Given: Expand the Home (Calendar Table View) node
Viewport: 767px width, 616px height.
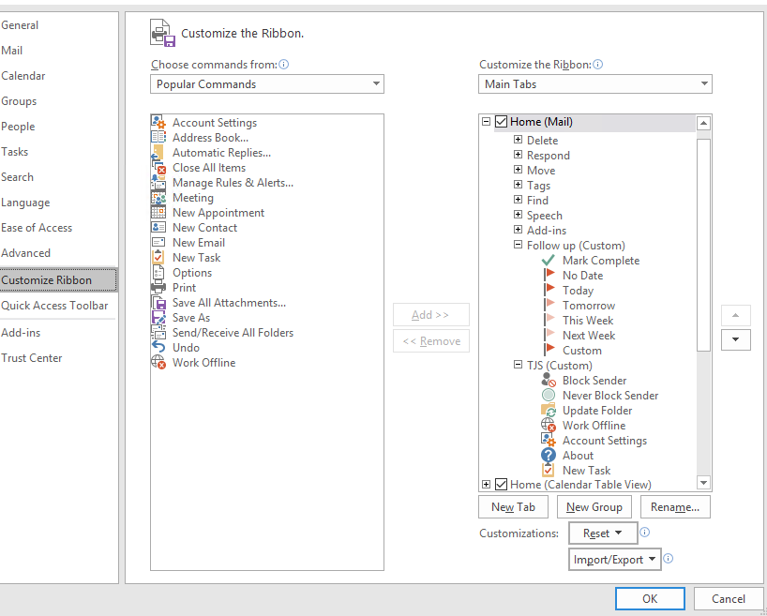Looking at the screenshot, I should click(486, 485).
